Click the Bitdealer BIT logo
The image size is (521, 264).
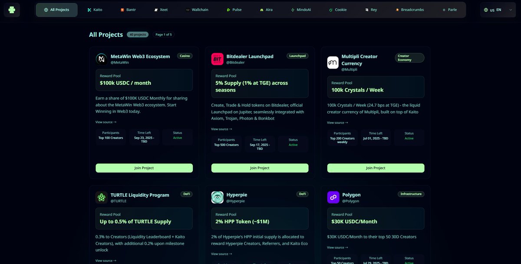tap(217, 59)
